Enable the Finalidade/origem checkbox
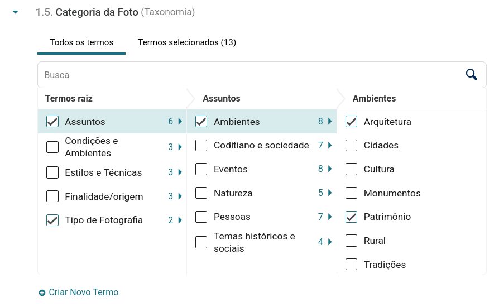 click(52, 196)
